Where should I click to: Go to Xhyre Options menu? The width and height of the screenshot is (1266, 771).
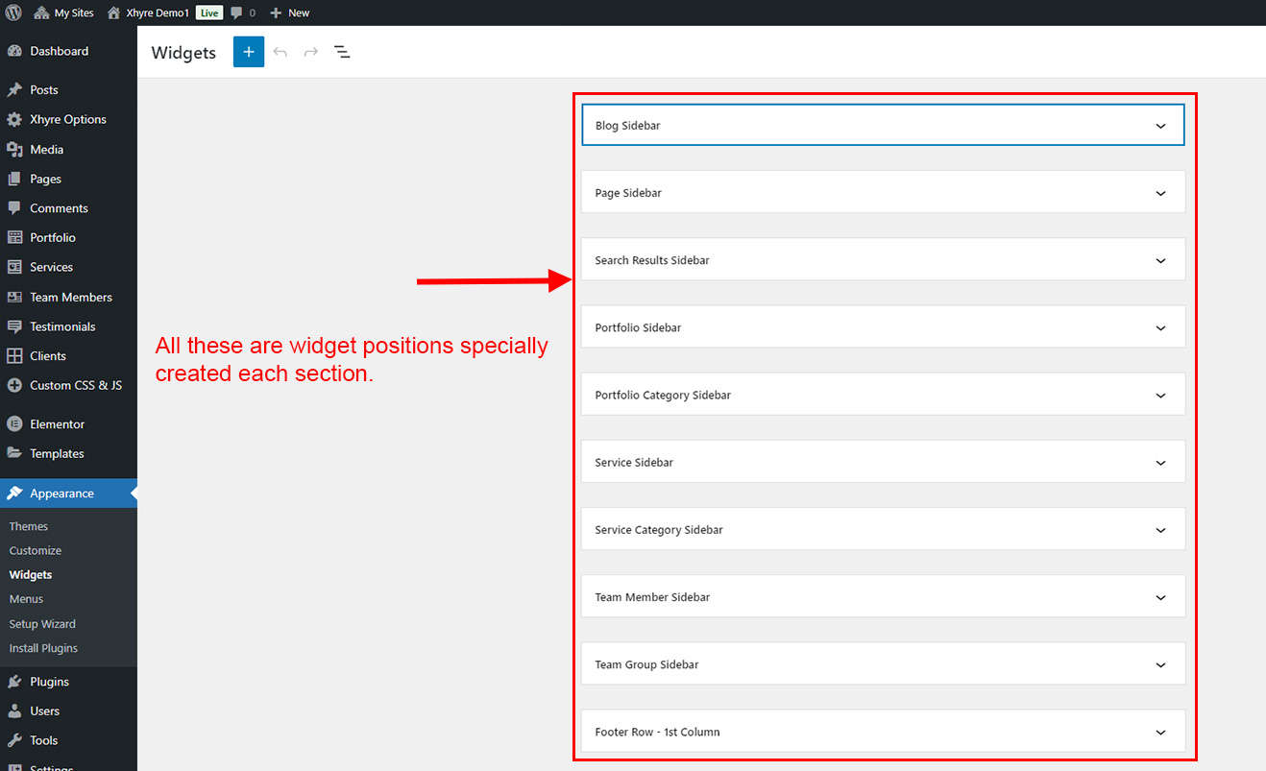pyautogui.click(x=67, y=119)
